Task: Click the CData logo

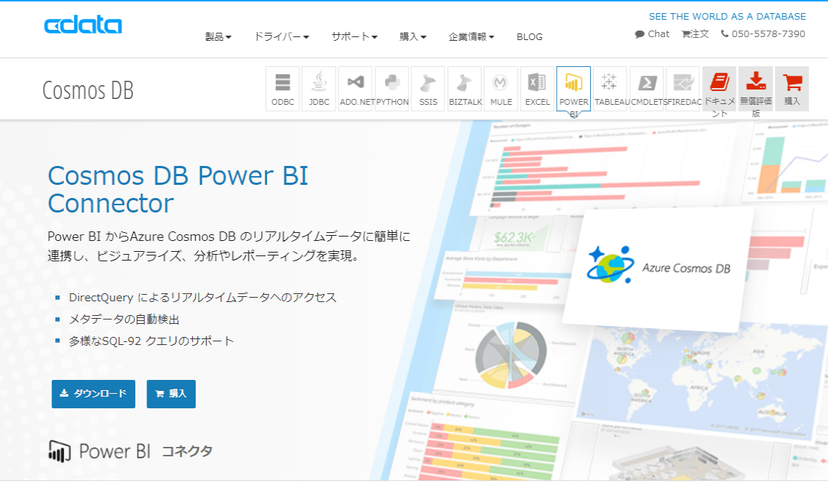Action: [83, 25]
